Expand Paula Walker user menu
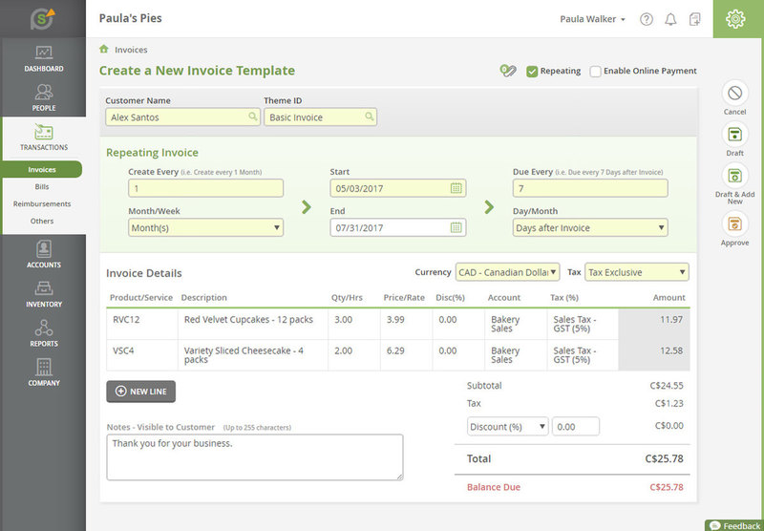The image size is (764, 531). coord(592,19)
